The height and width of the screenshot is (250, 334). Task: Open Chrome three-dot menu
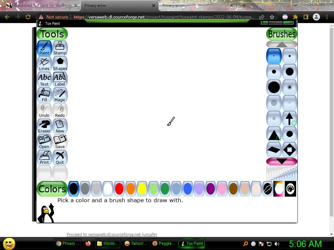327,17
